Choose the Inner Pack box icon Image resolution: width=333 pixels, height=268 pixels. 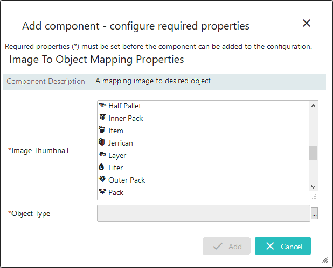coord(102,117)
